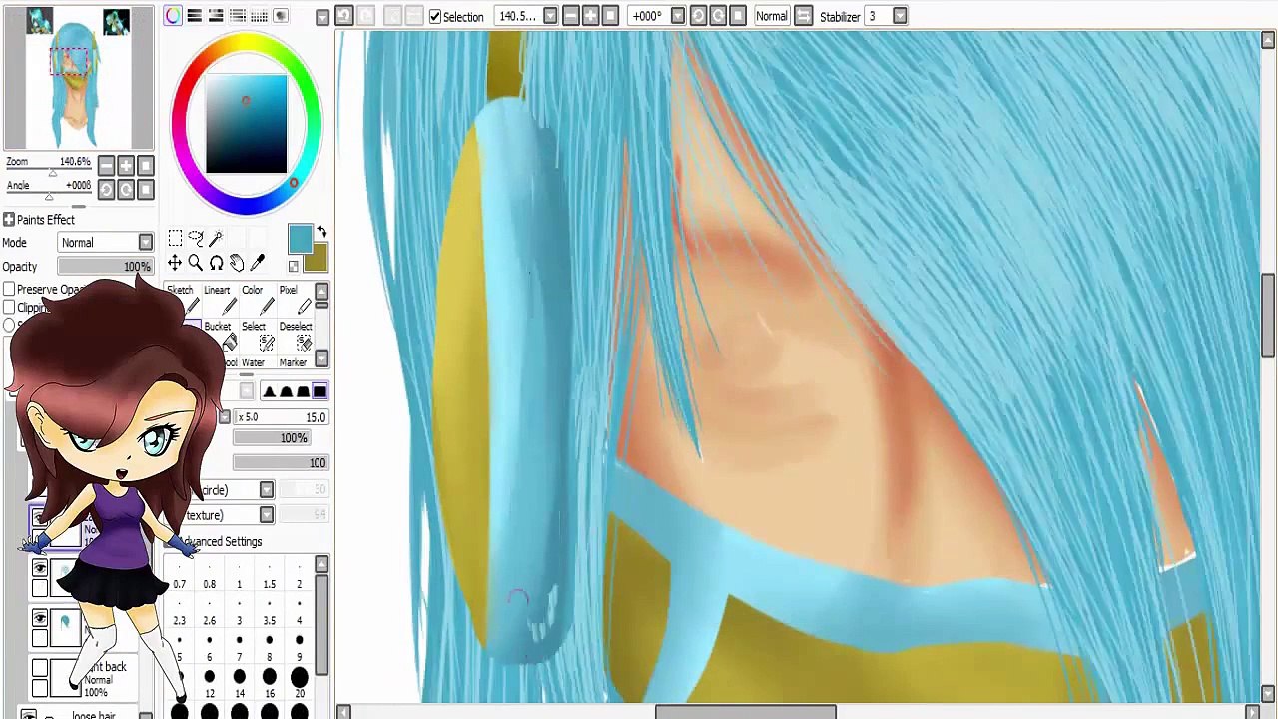Show the intermediate color mixer panel
The width and height of the screenshot is (1278, 719).
point(238,16)
